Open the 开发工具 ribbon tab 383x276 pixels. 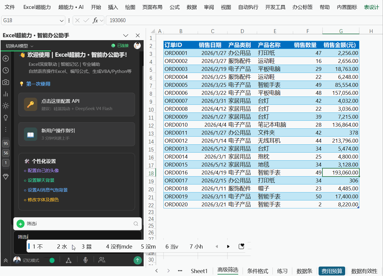click(x=275, y=7)
